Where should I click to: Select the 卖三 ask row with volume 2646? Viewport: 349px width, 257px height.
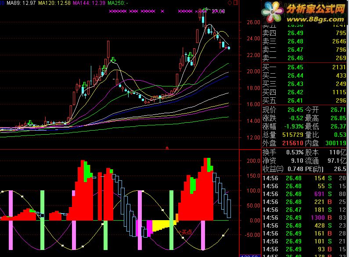point(304,41)
